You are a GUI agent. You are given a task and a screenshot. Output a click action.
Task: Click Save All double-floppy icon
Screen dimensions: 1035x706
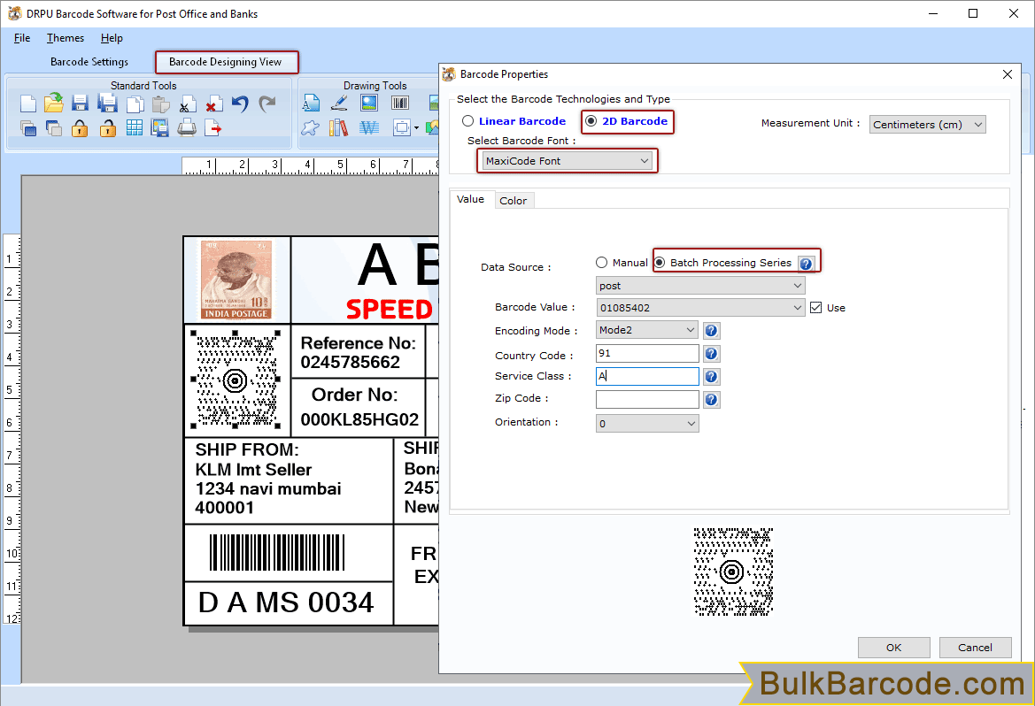click(107, 103)
